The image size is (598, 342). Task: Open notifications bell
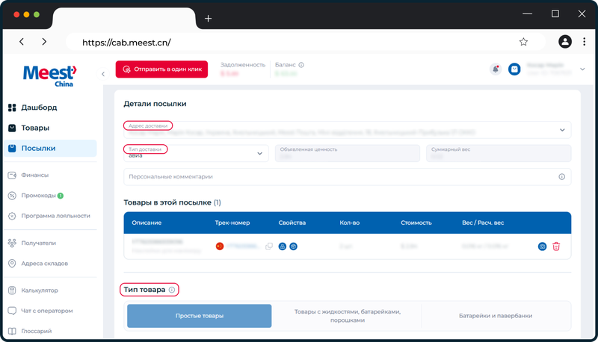click(496, 69)
